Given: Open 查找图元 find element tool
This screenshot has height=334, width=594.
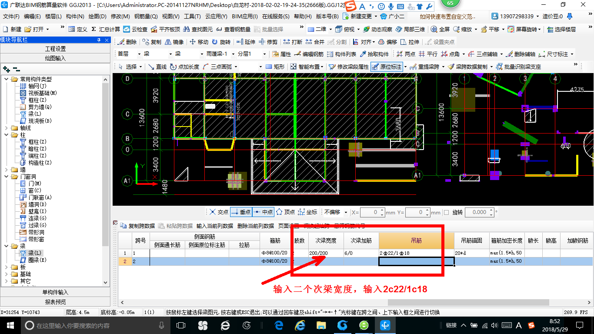Looking at the screenshot, I should pyautogui.click(x=198, y=29).
